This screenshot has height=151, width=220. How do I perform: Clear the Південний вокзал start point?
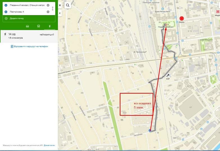point(48,5)
